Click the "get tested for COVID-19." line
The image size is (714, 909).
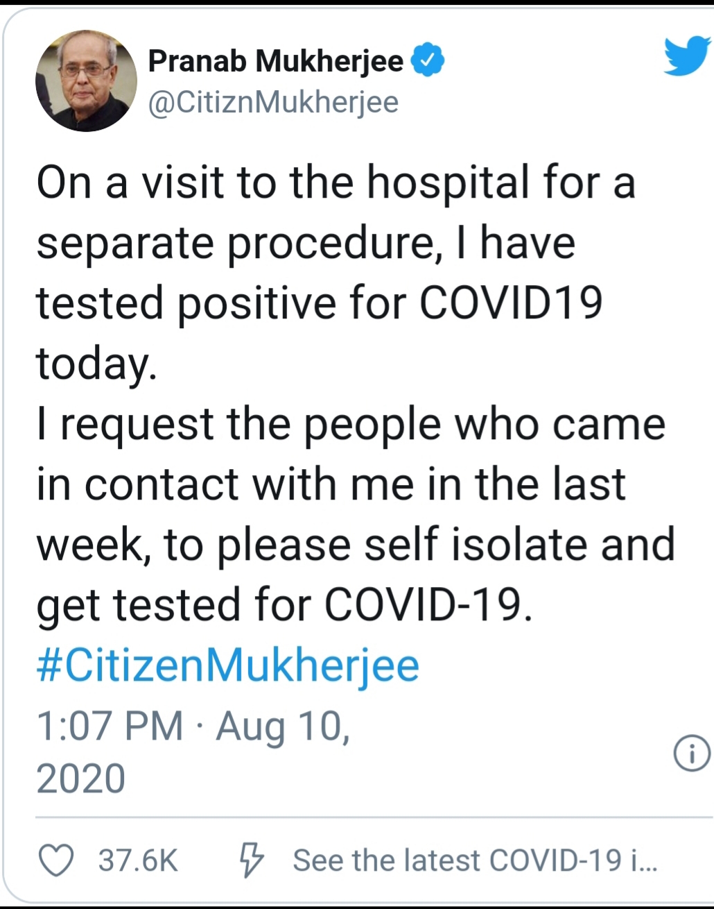click(x=285, y=604)
